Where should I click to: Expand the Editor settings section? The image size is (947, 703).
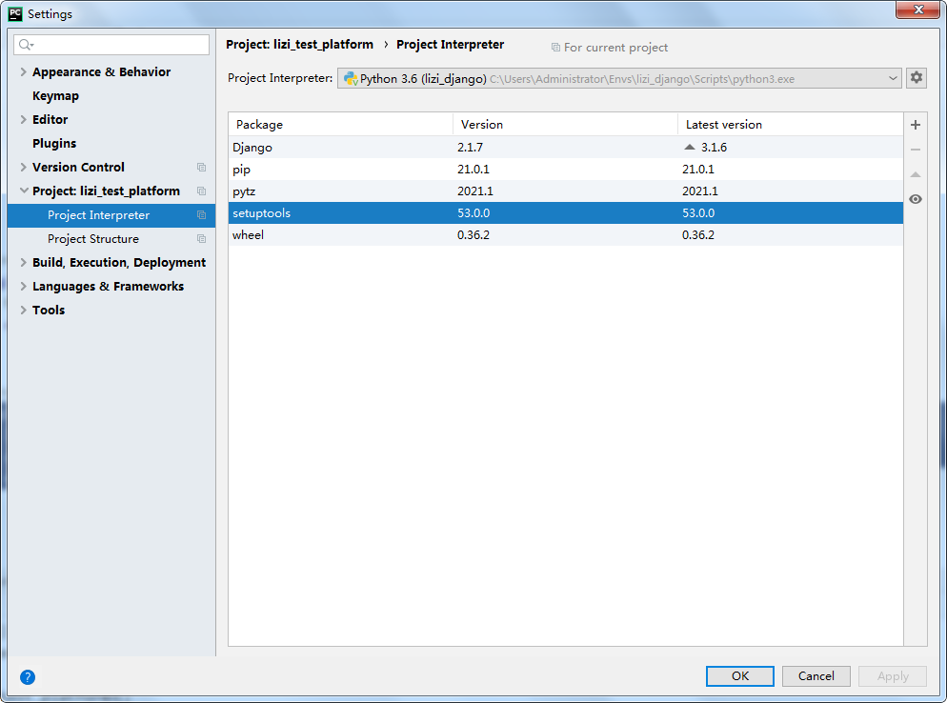click(x=23, y=120)
